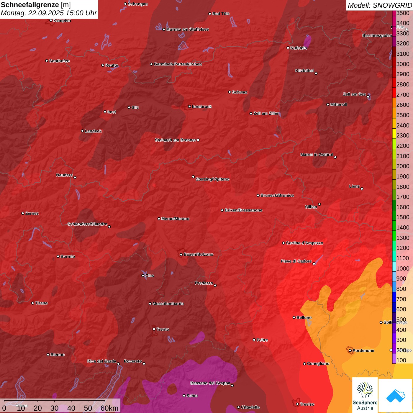Click the GeoSphere Austria logo
Viewport: 413px width, 413px height.
point(365,395)
